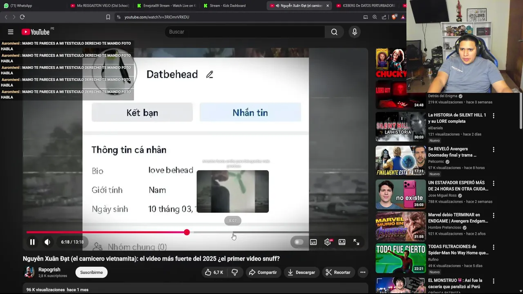Mute the video volume speaker
This screenshot has width=523, height=294.
[47, 242]
